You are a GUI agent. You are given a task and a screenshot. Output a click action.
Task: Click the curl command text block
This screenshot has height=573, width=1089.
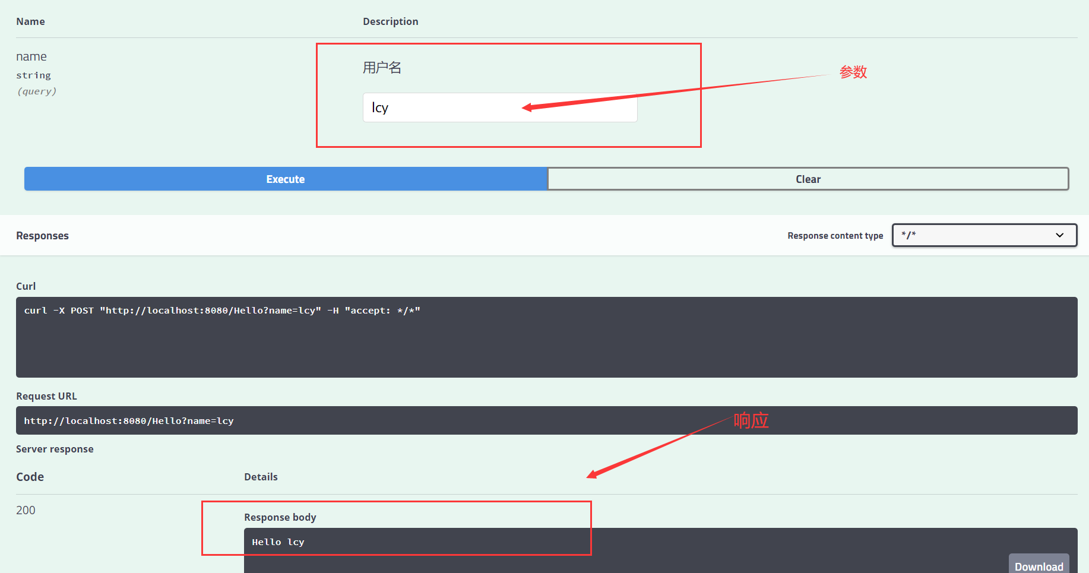547,337
